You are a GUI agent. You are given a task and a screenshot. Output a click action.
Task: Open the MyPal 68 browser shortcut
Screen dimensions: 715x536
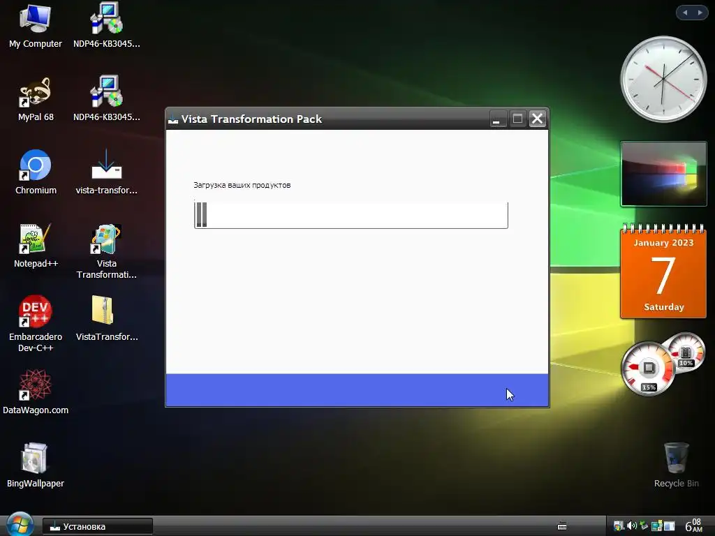coord(35,99)
